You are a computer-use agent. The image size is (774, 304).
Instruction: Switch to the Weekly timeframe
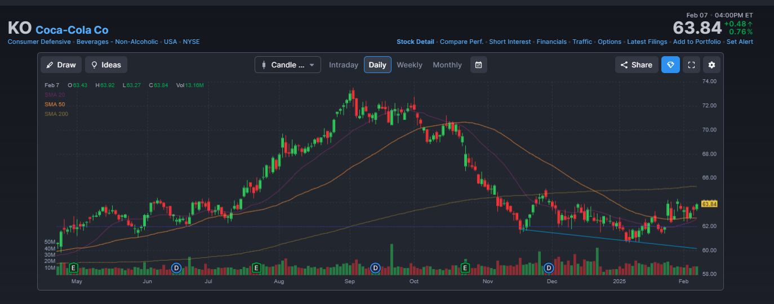[410, 65]
